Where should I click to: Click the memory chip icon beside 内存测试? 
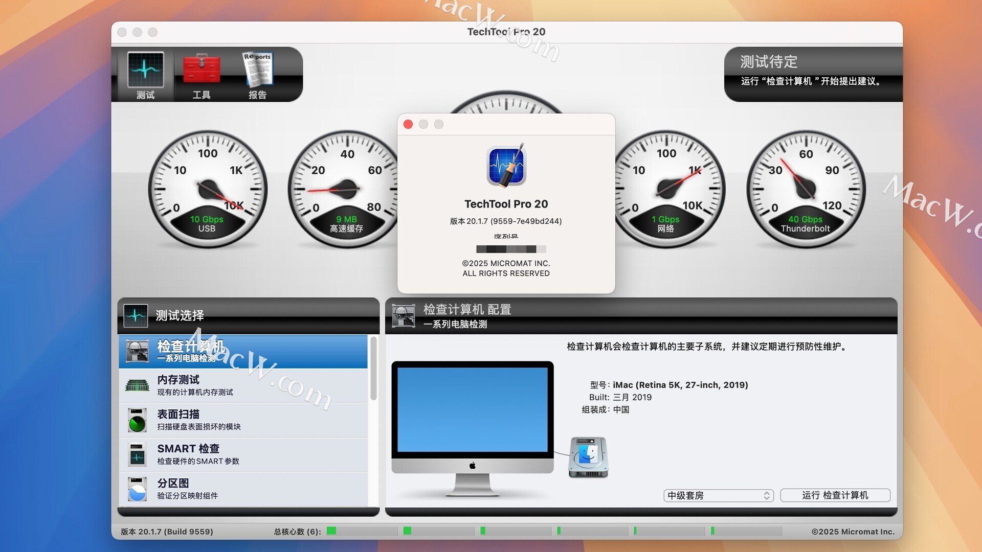click(x=137, y=385)
